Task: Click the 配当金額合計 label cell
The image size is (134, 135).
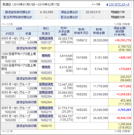Action: (70, 17)
